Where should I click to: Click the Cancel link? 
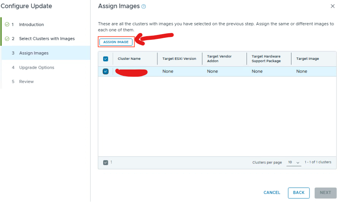tap(272, 193)
